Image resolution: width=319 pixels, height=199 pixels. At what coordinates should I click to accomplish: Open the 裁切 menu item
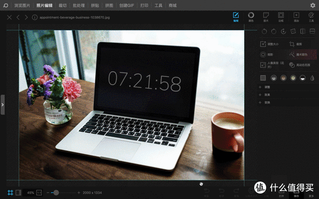(x=63, y=5)
